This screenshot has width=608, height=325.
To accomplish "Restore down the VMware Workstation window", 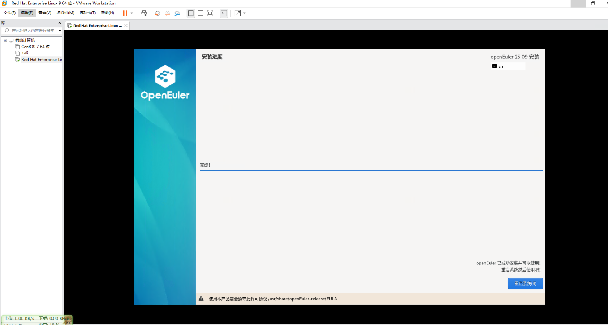I will (x=593, y=3).
